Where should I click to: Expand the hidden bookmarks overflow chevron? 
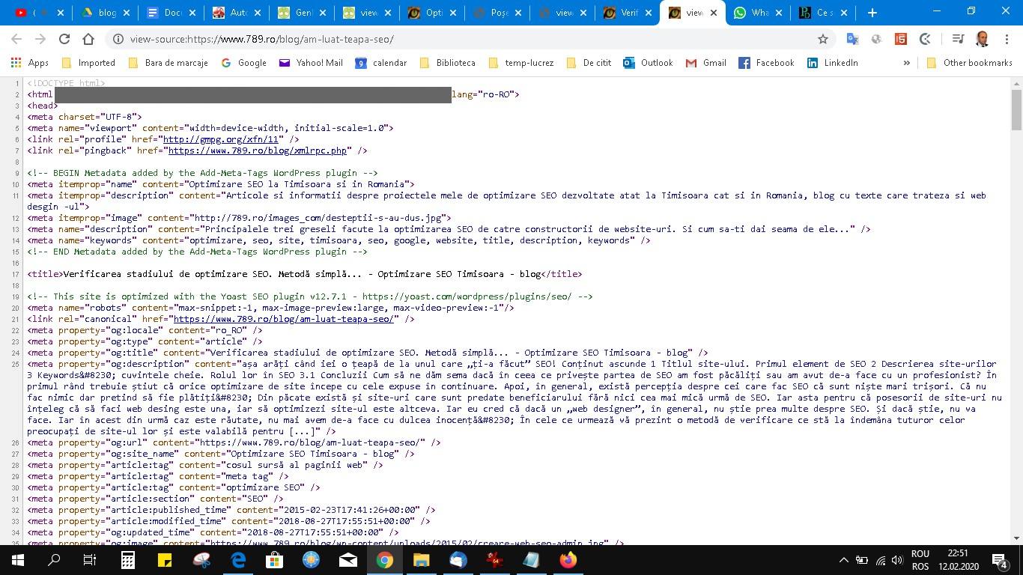pos(906,63)
